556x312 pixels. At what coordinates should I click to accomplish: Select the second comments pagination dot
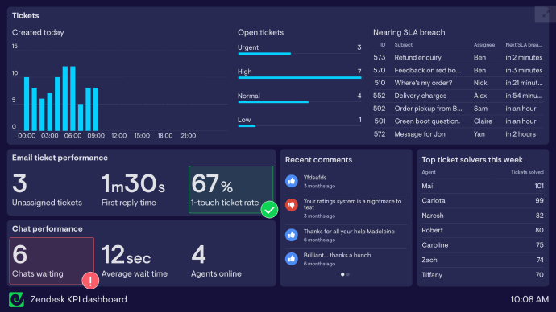click(348, 274)
